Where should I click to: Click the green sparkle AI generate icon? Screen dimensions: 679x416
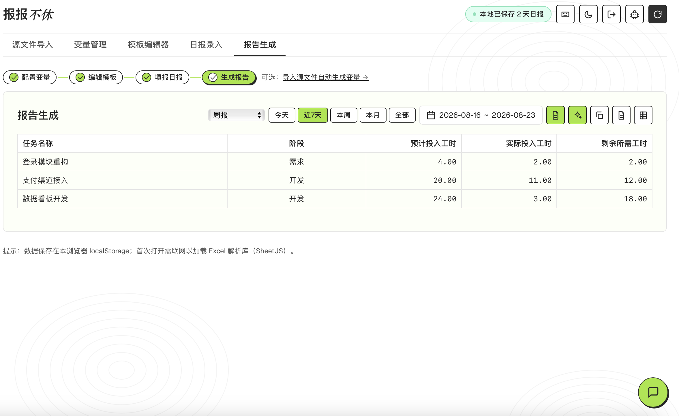(577, 115)
